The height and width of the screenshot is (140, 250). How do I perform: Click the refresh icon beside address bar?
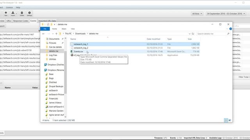[x=193, y=34]
